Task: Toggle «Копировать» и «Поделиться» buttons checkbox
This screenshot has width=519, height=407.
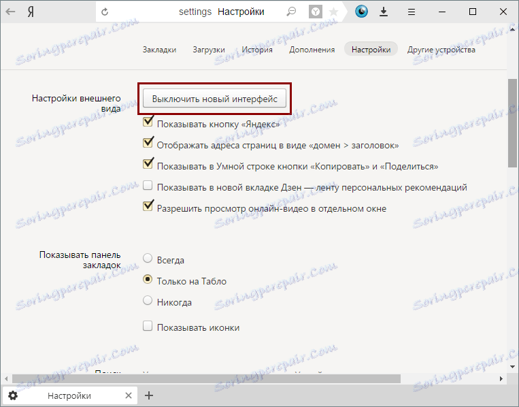Action: coord(148,164)
